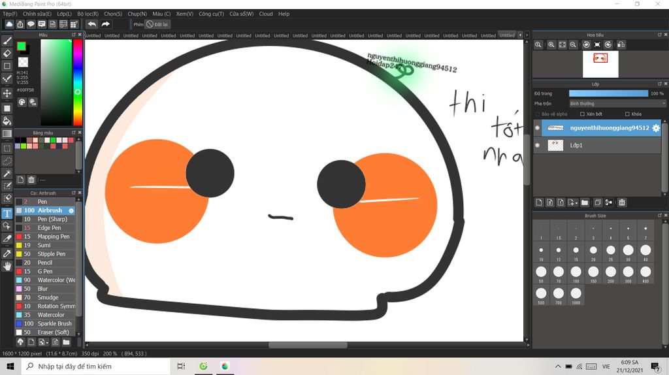Enable the Xén bớt clipping checkbox
The image size is (669, 375).
[x=582, y=114]
